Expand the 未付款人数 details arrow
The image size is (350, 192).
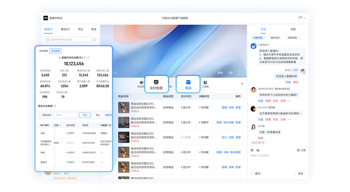click(x=69, y=92)
